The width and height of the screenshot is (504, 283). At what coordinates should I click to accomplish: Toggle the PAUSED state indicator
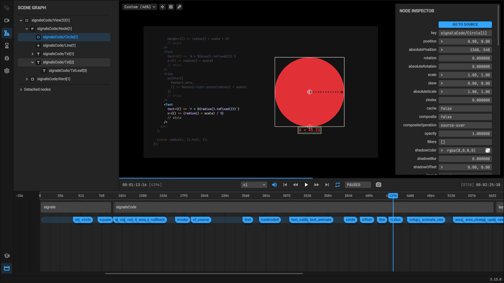click(x=358, y=184)
